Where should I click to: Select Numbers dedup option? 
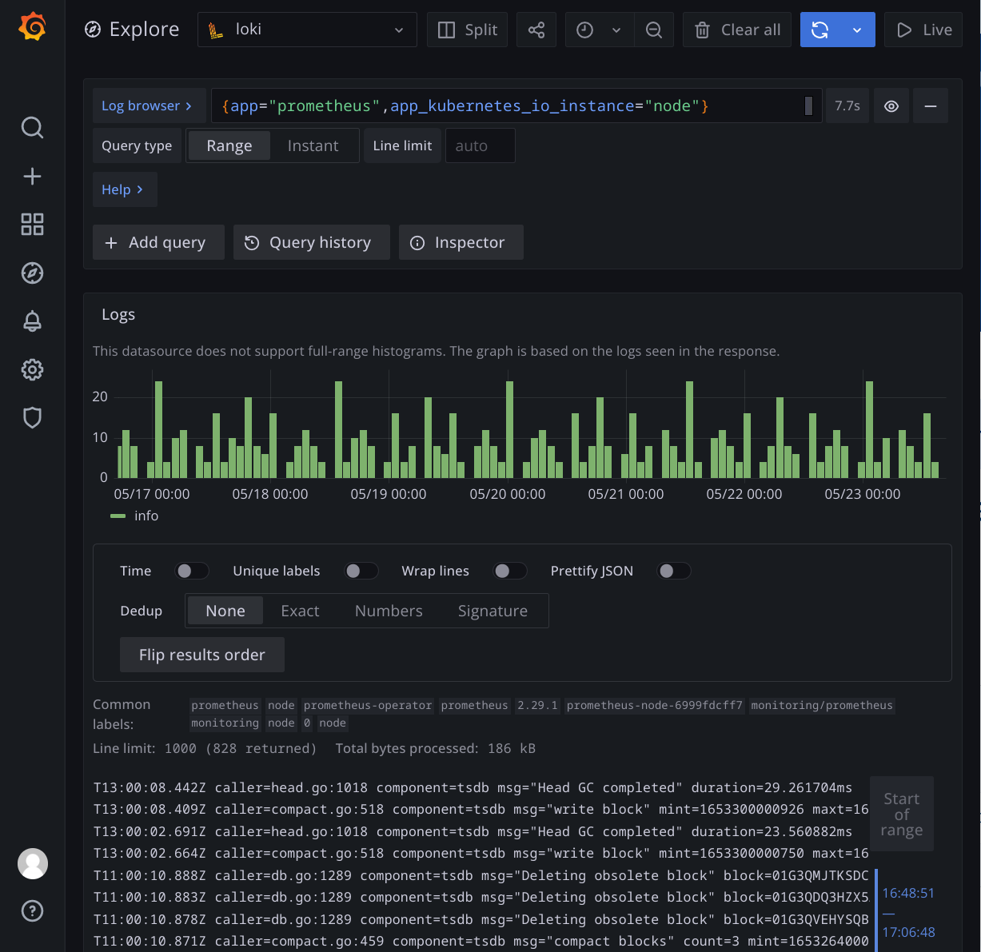coord(389,611)
